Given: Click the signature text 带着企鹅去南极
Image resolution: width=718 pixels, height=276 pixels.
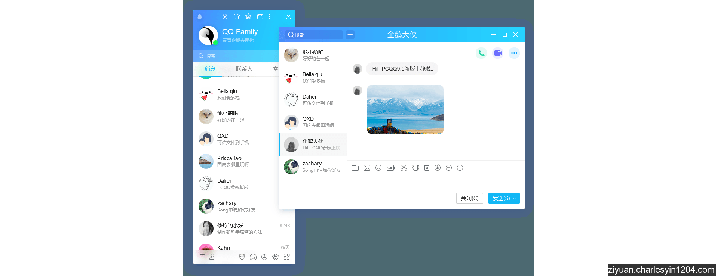Looking at the screenshot, I should [238, 40].
